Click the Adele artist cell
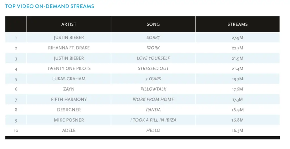This screenshot has width=290, height=149. 69,130
